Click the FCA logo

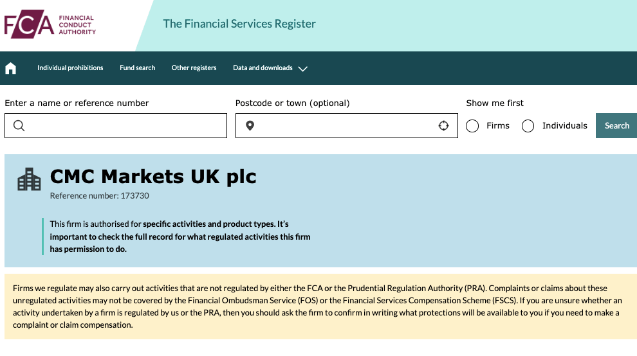point(50,24)
